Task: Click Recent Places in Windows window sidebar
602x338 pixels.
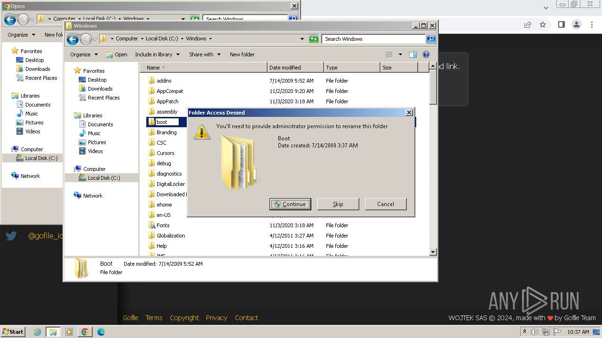Action: pyautogui.click(x=103, y=98)
